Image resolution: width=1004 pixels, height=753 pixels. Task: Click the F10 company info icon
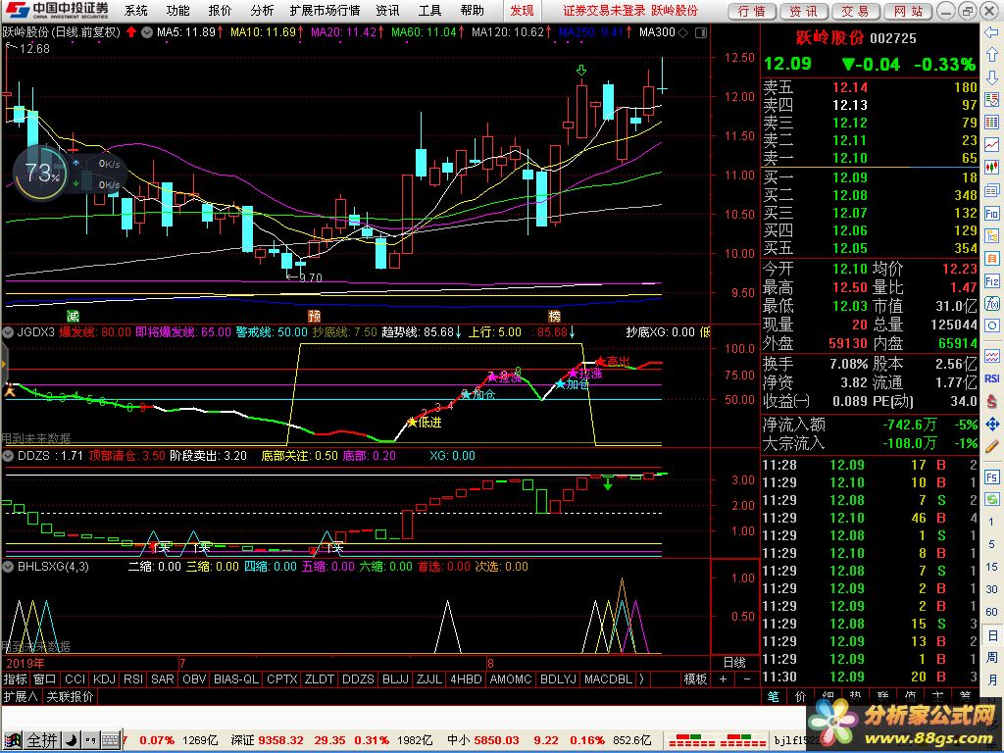point(991,213)
